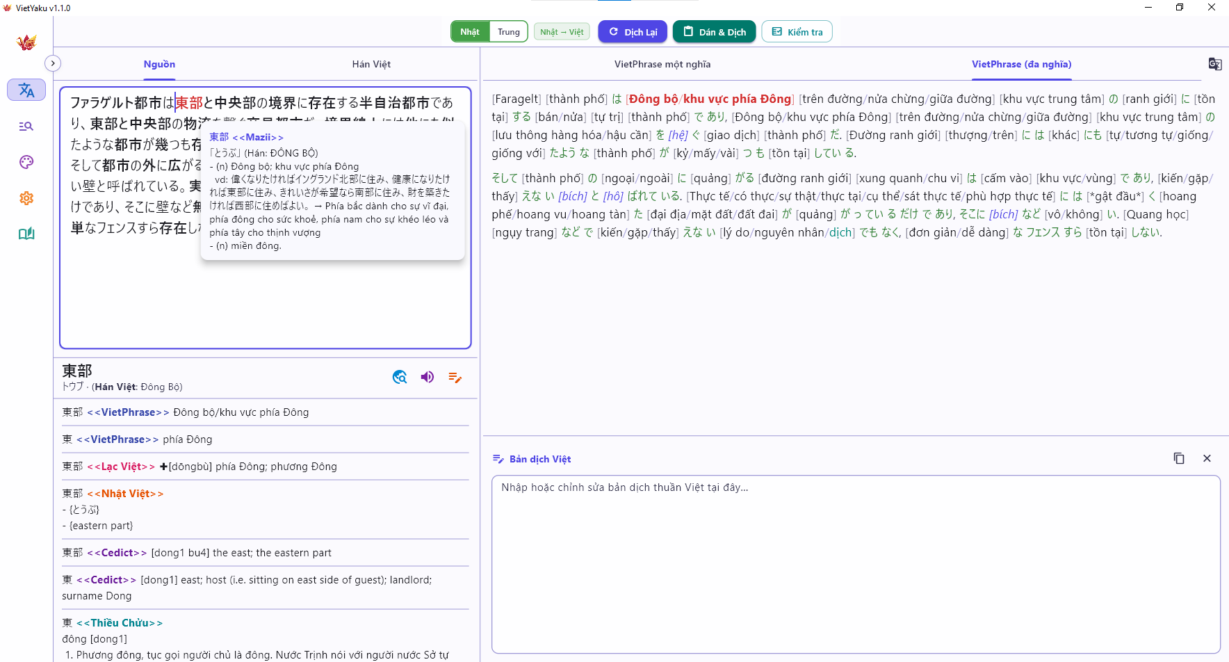Play pronunciation audio for 東部
This screenshot has height=662, width=1229.
[428, 377]
